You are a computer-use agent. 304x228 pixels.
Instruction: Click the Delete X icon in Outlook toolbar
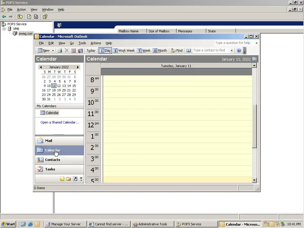67,50
